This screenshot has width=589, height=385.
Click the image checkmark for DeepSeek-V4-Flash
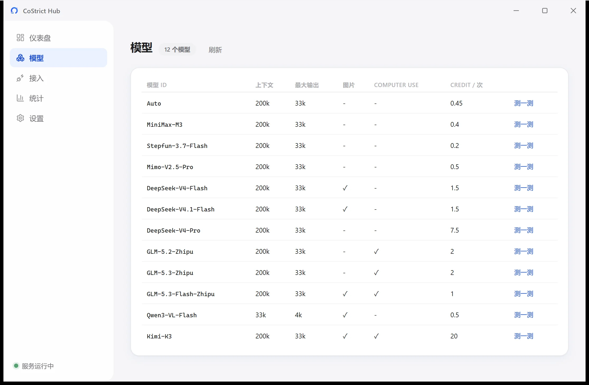(345, 188)
